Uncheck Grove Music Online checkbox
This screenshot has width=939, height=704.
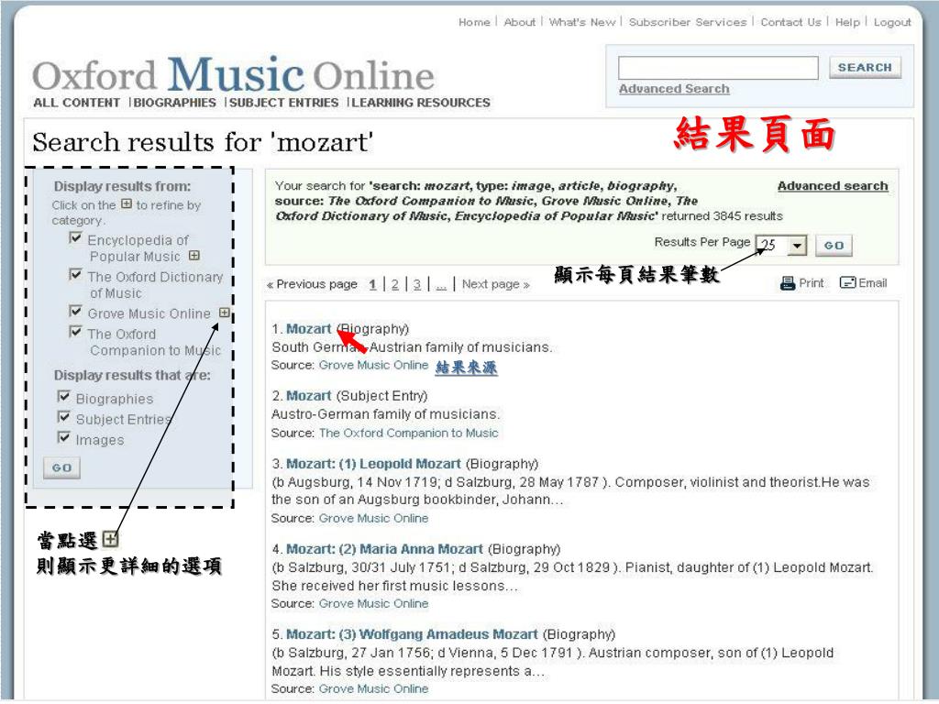click(75, 312)
